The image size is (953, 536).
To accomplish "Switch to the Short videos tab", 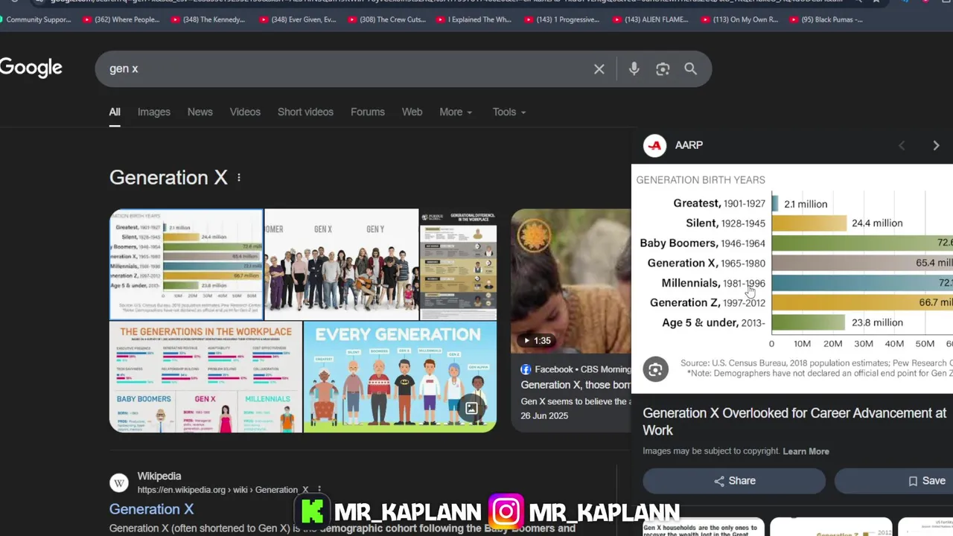I will pyautogui.click(x=305, y=112).
